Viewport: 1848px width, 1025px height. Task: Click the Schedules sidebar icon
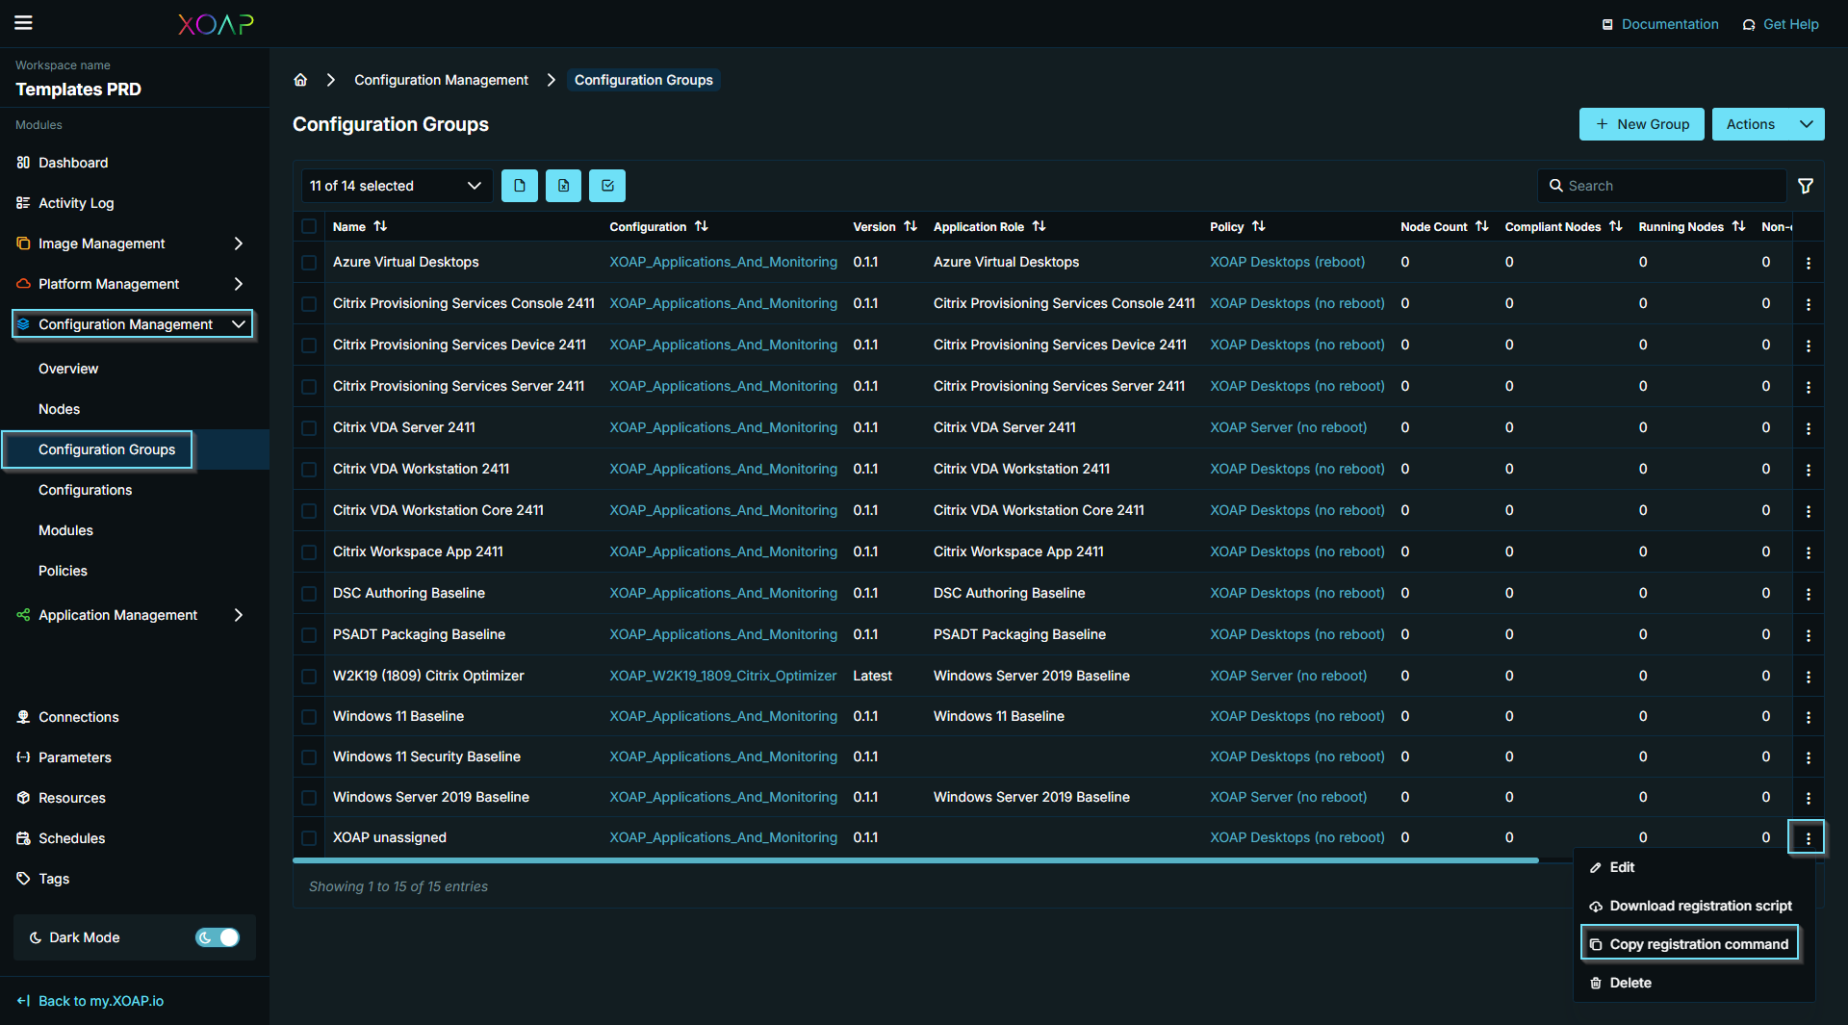tap(22, 837)
